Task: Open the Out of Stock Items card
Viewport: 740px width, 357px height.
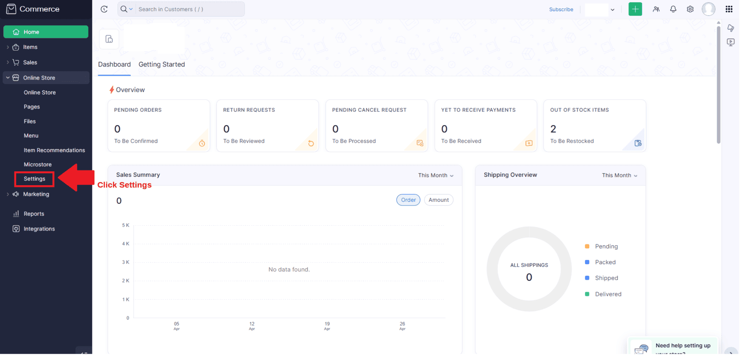Action: coord(594,126)
